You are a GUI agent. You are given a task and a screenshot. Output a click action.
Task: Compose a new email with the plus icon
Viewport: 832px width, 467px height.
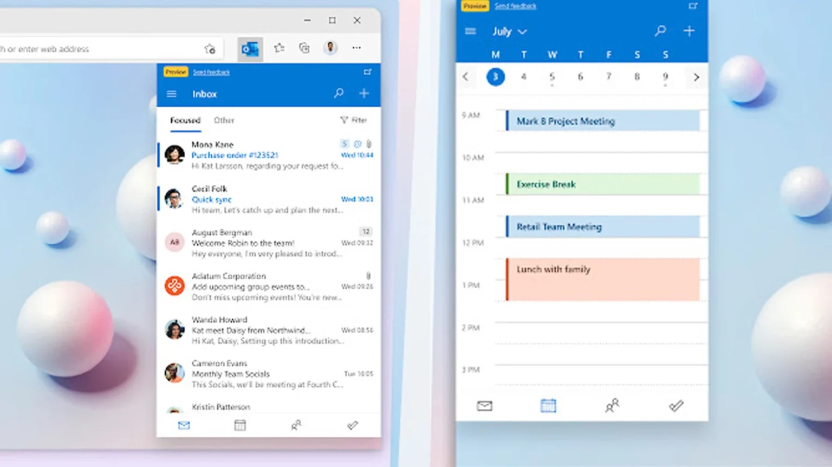tap(363, 93)
